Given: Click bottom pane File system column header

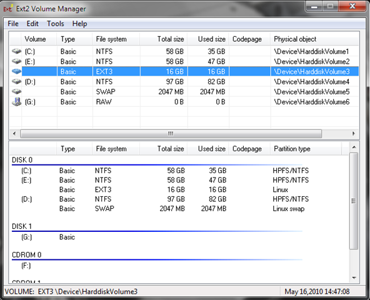Looking at the screenshot, I should (x=116, y=149).
